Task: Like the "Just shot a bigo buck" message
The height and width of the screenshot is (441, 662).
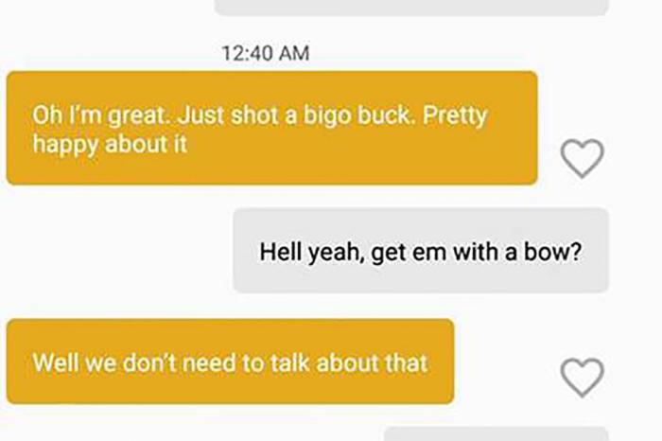Action: (x=583, y=158)
